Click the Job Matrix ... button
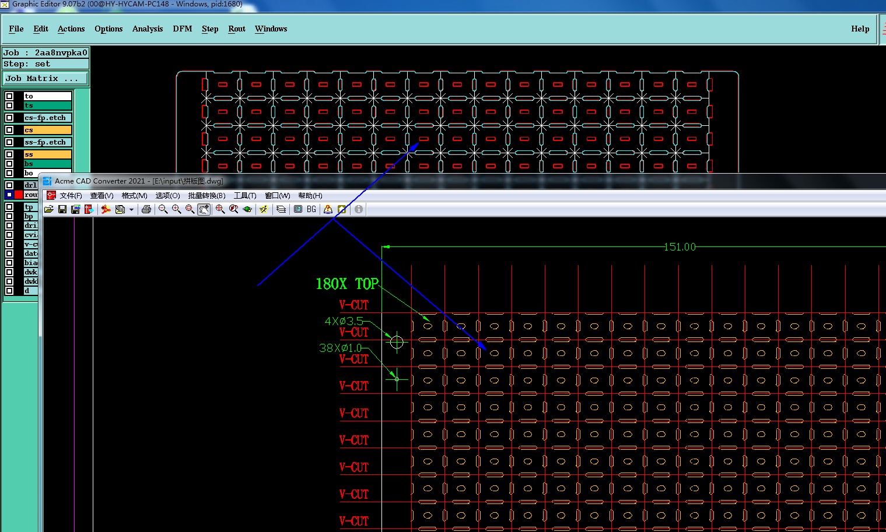Viewport: 886px width, 532px height. click(45, 78)
